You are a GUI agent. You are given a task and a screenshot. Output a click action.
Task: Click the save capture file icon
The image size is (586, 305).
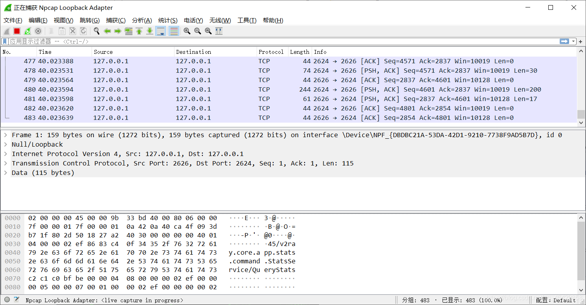coord(62,31)
